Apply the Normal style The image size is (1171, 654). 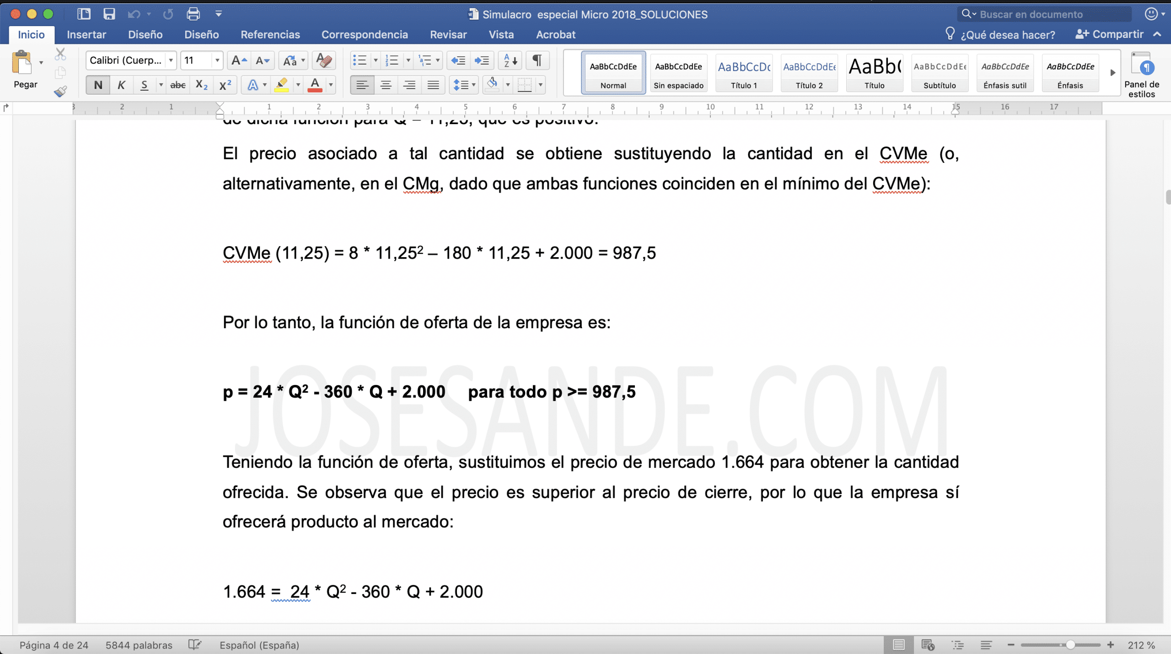(x=613, y=73)
